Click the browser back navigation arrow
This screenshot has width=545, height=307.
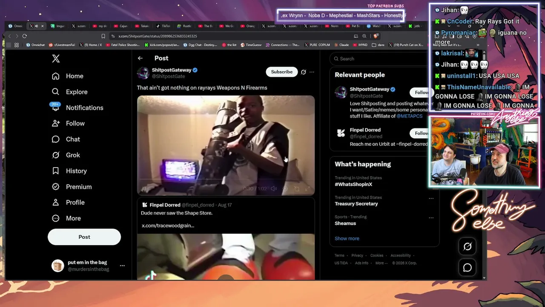tap(10, 36)
